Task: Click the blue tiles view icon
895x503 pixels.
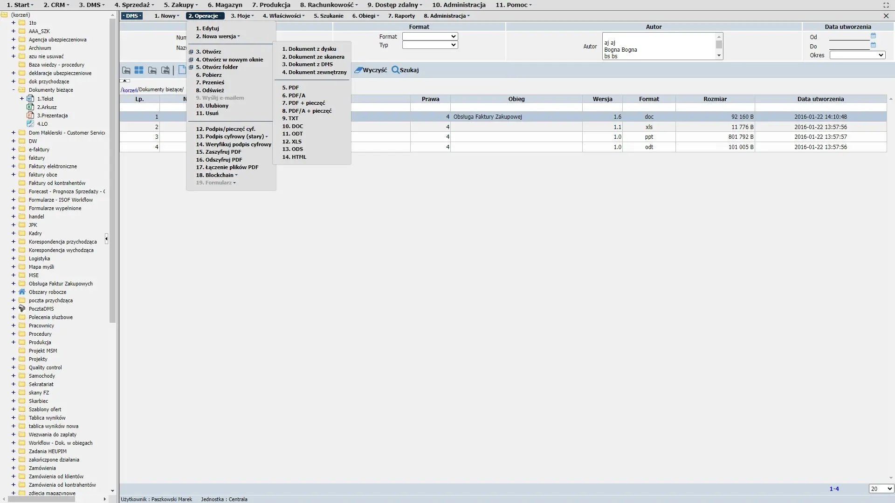Action: (139, 70)
